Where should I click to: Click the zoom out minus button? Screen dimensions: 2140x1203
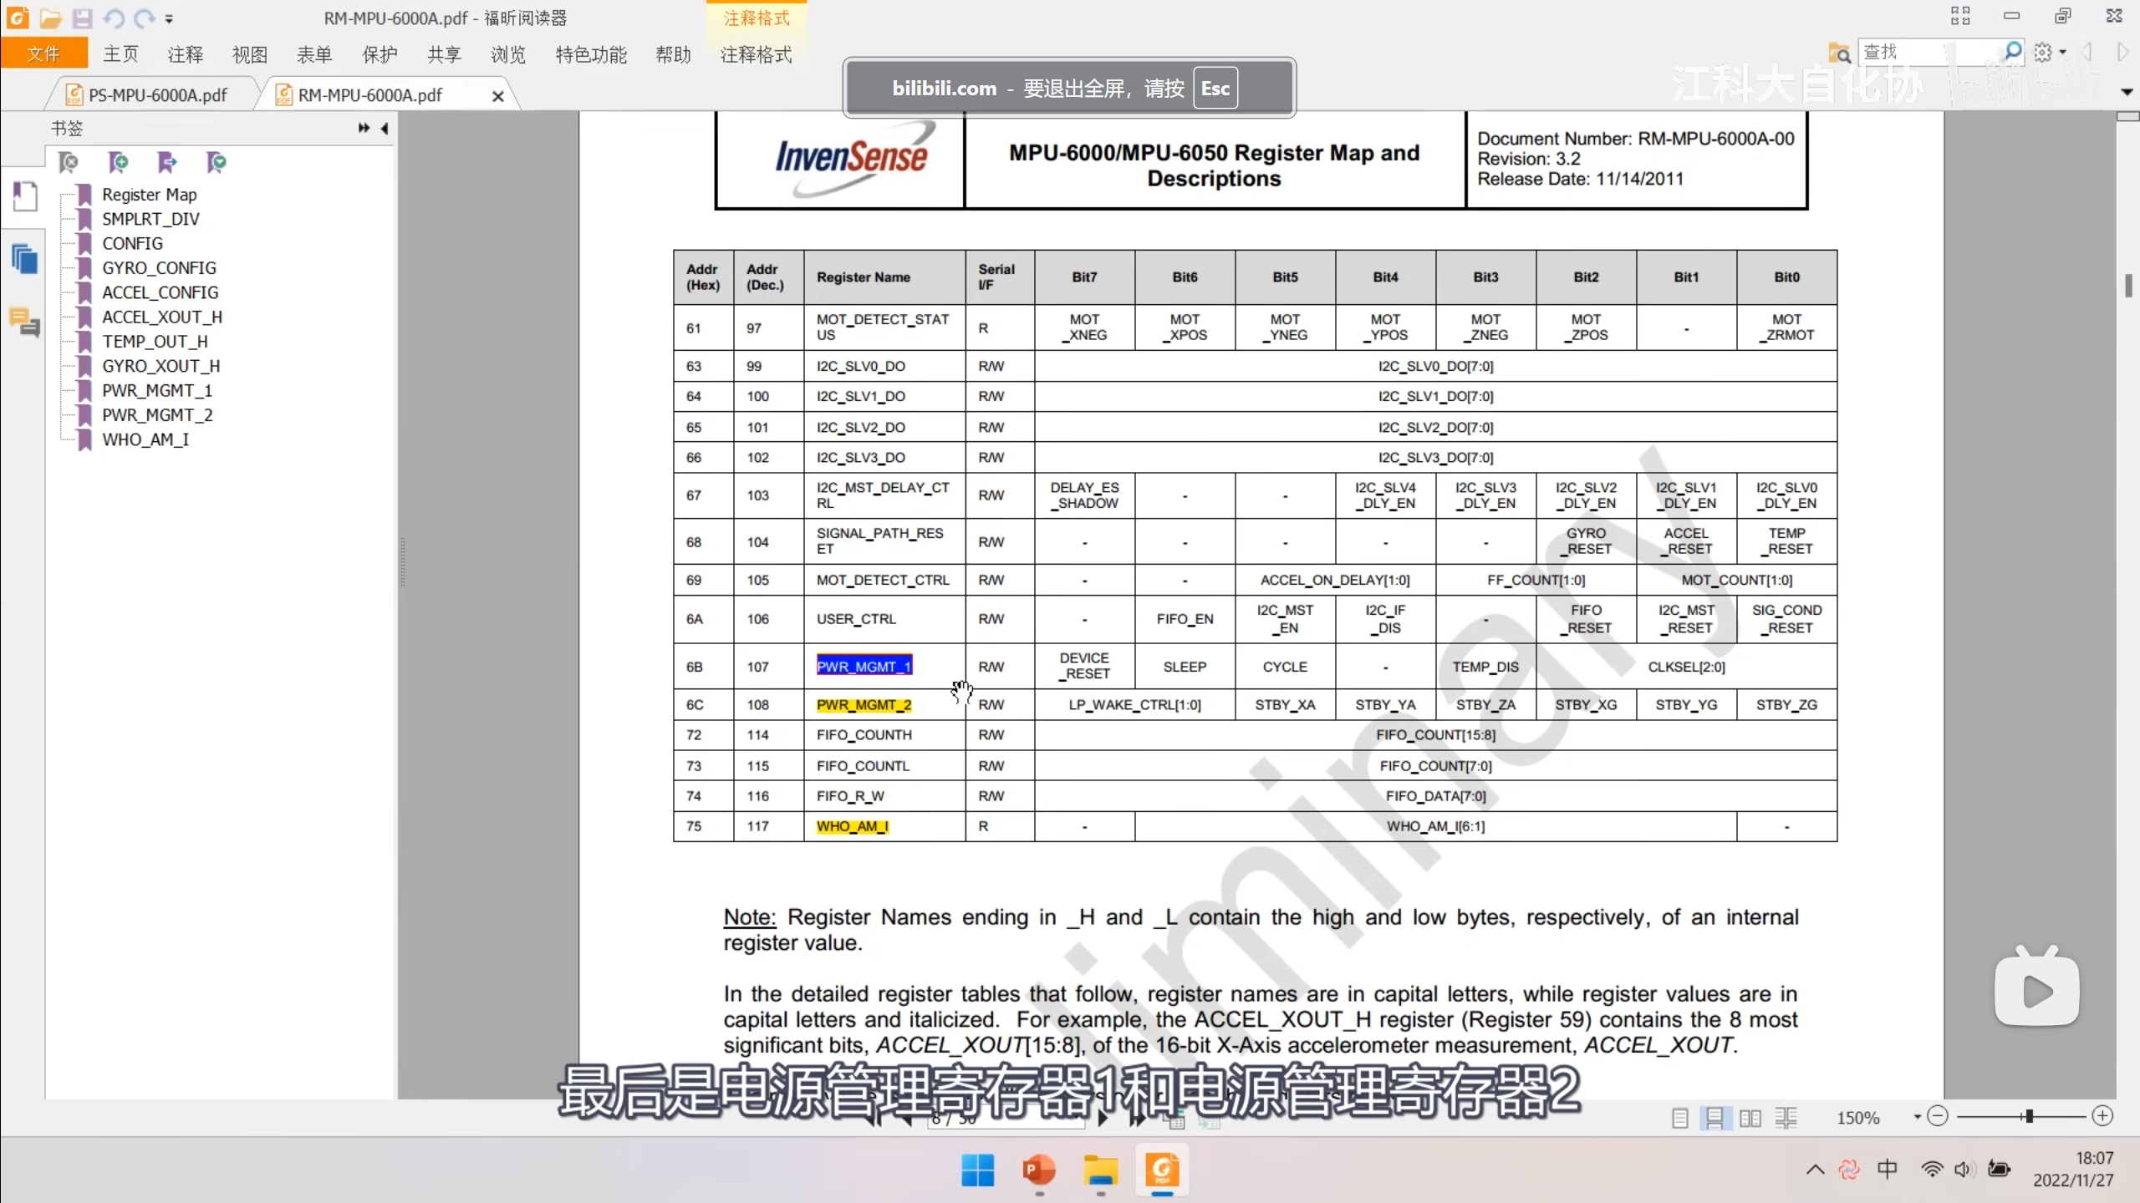(1938, 1116)
